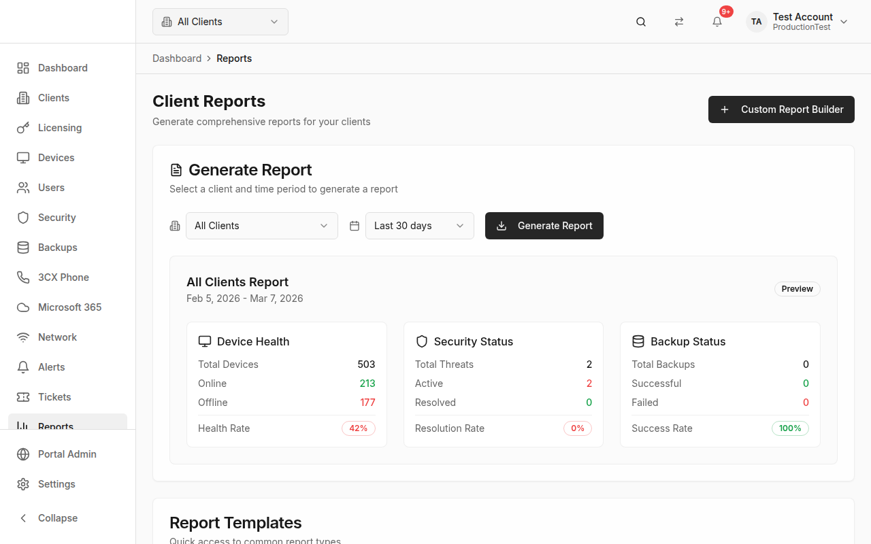Click the Total Threats label

(x=444, y=364)
